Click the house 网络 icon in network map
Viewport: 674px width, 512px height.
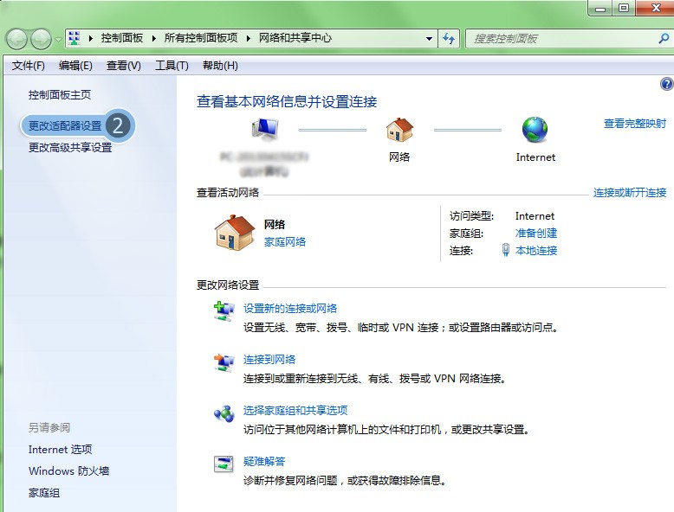point(399,130)
